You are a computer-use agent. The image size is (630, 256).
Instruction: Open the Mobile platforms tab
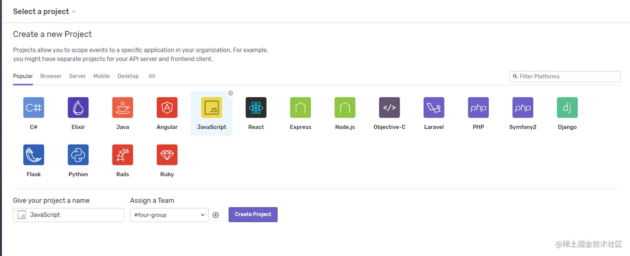tap(102, 76)
